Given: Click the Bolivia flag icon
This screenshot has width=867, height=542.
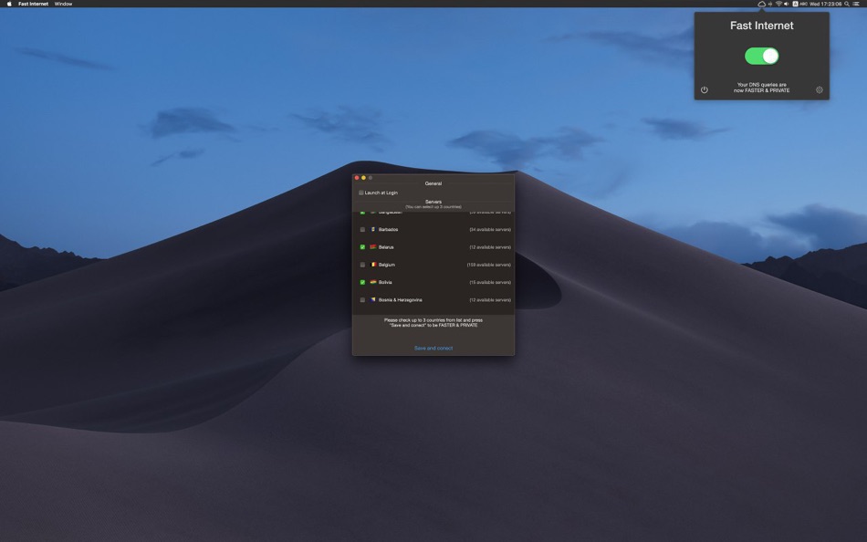Looking at the screenshot, I should click(373, 282).
